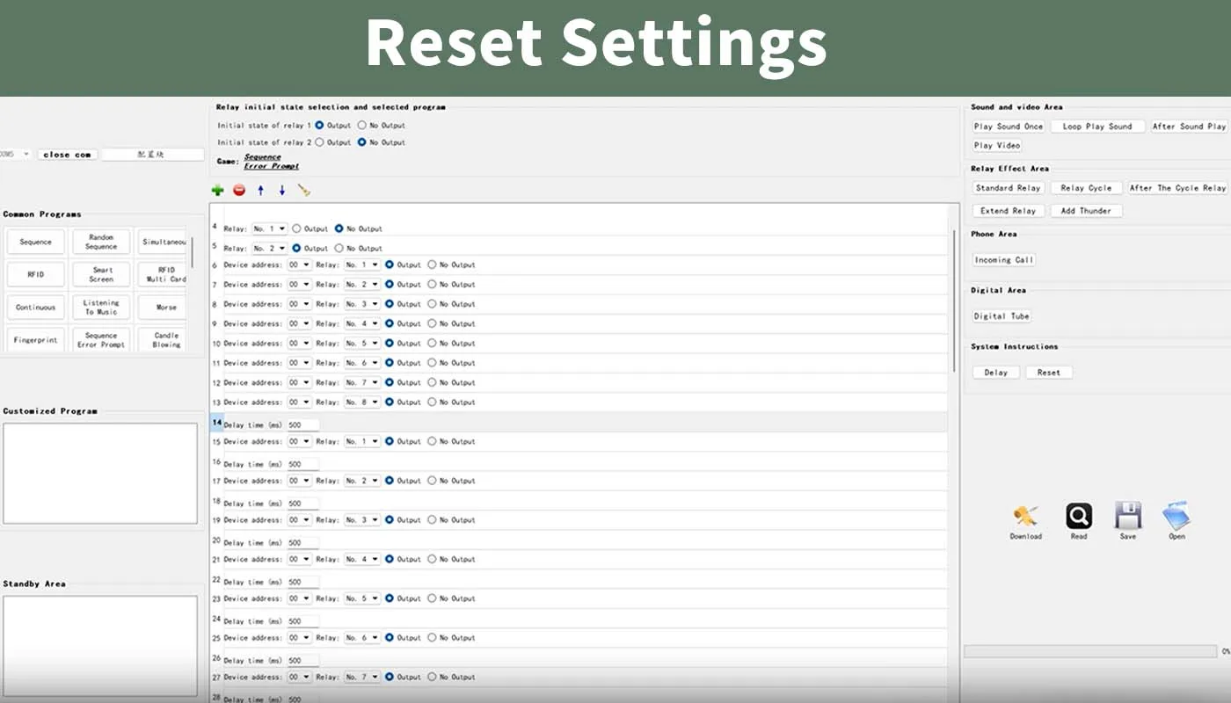Click the broom clear icon in toolbar

coord(304,190)
